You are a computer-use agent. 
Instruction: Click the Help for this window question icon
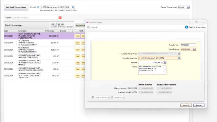click(186, 27)
